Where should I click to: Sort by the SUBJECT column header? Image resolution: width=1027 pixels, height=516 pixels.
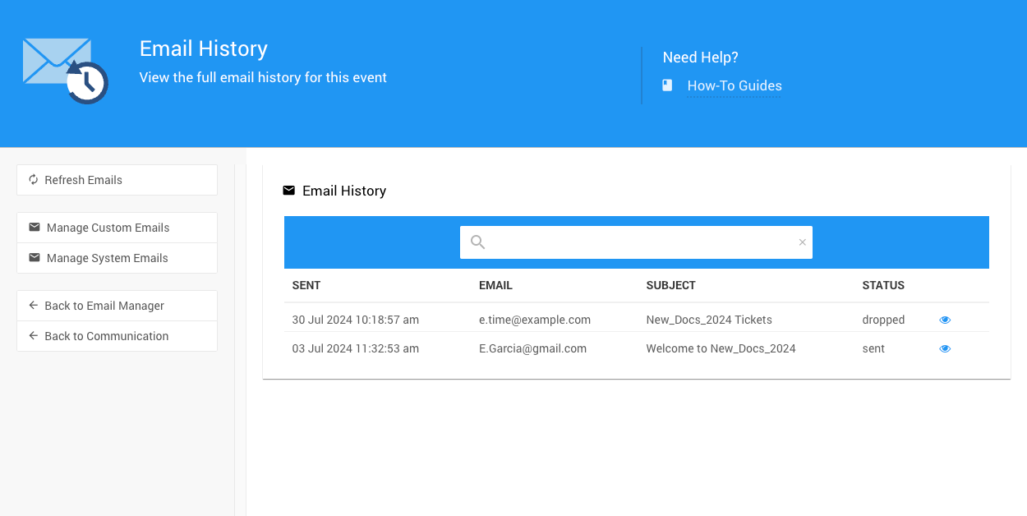(670, 285)
